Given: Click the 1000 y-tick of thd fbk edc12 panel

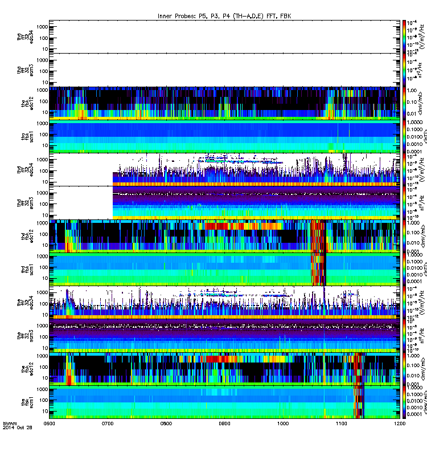Looking at the screenshot, I should click(x=42, y=223).
